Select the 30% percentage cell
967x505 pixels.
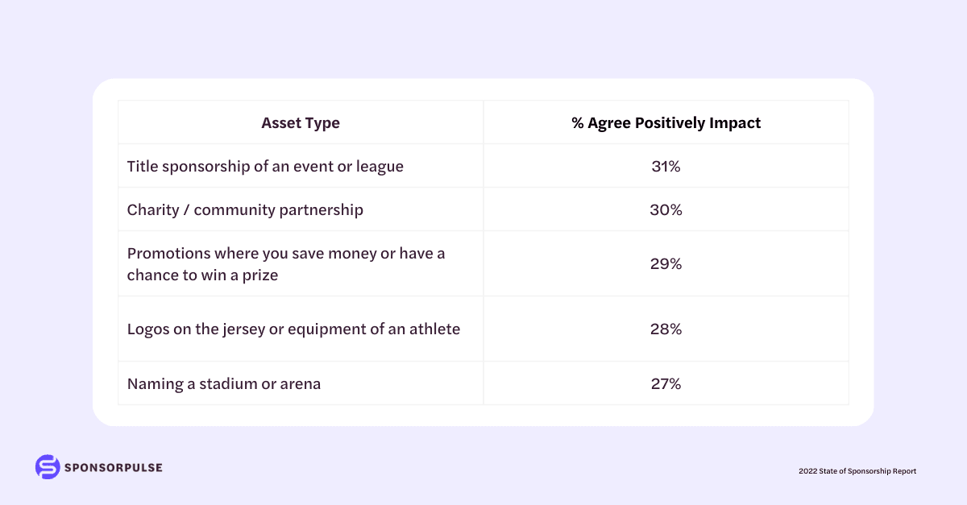666,210
